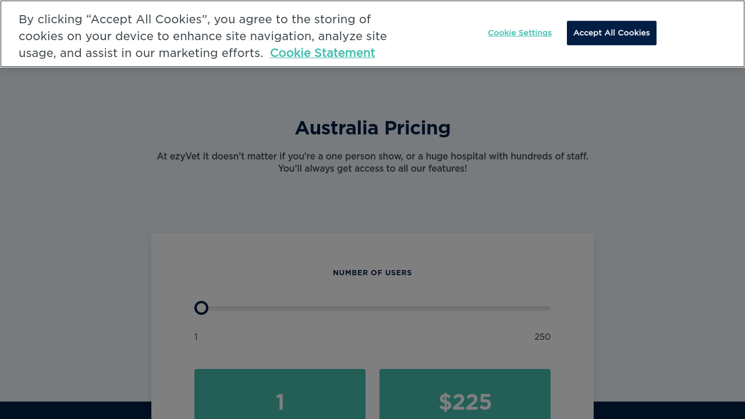Open the Cookie Settings link
Image resolution: width=745 pixels, height=419 pixels.
(x=519, y=33)
